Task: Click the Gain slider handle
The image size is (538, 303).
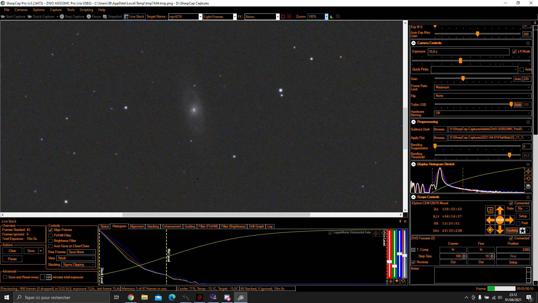Action: [463, 79]
